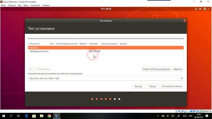
Task: Open the Машина menu
Action: [12, 5]
